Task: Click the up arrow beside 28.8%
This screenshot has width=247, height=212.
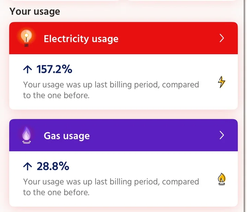Action: point(27,167)
